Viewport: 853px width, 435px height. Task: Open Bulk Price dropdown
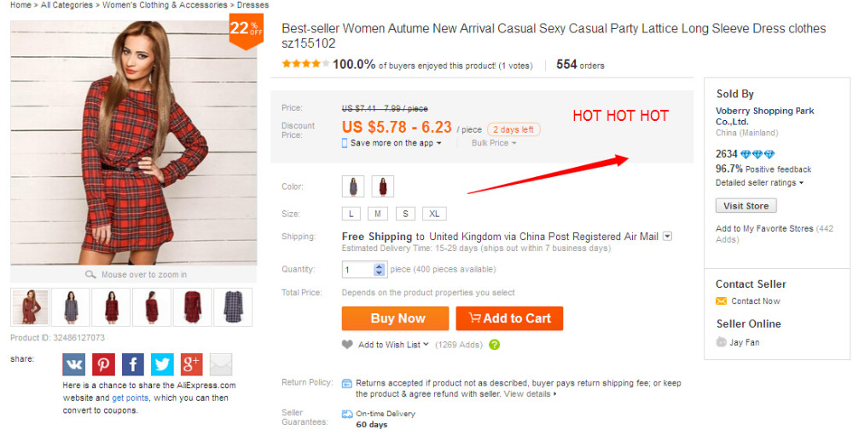[x=494, y=143]
